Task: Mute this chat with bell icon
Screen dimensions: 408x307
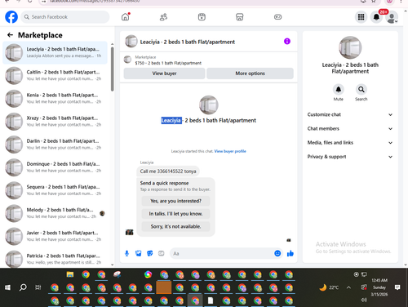Action: [339, 89]
